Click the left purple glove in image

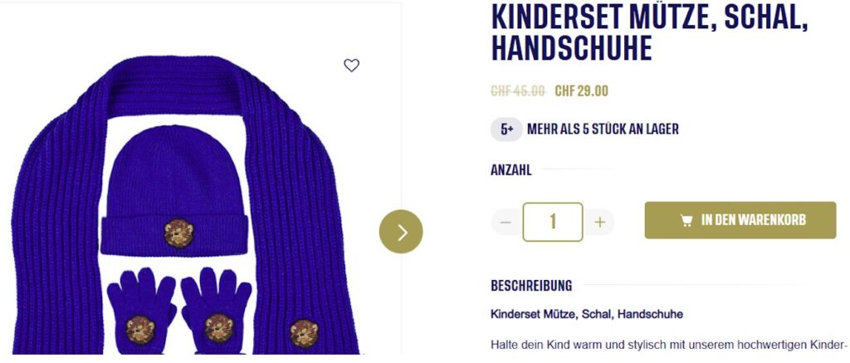[x=141, y=311]
